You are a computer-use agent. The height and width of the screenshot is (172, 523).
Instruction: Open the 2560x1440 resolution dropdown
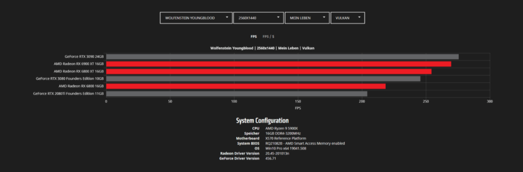point(258,18)
